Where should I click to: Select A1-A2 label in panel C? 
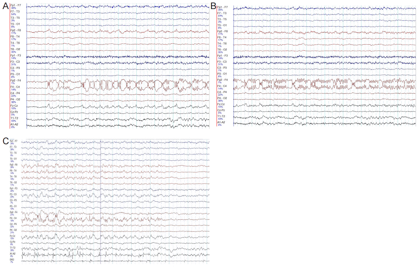(x=13, y=254)
